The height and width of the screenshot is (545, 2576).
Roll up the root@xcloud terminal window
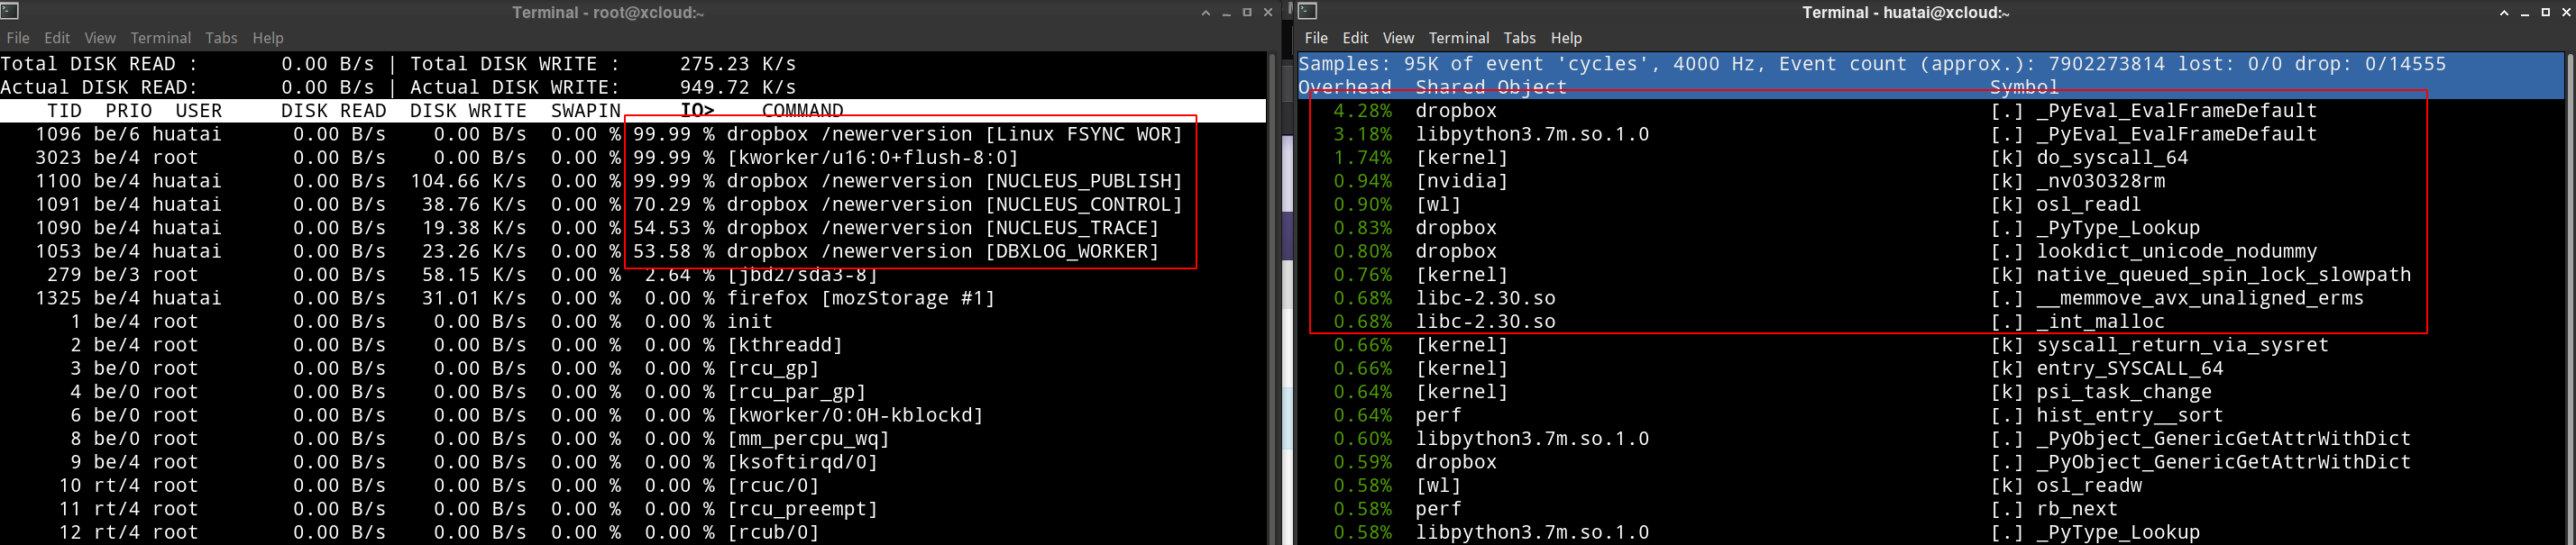tap(1205, 13)
